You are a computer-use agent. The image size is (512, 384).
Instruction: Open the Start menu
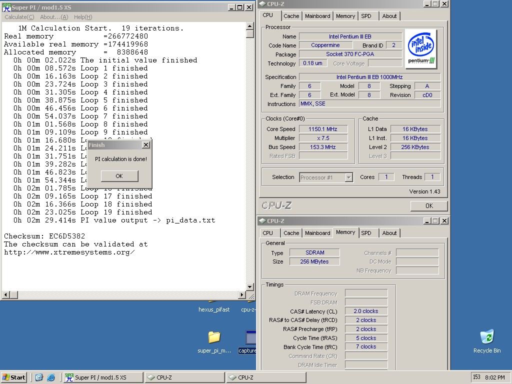coord(14,377)
